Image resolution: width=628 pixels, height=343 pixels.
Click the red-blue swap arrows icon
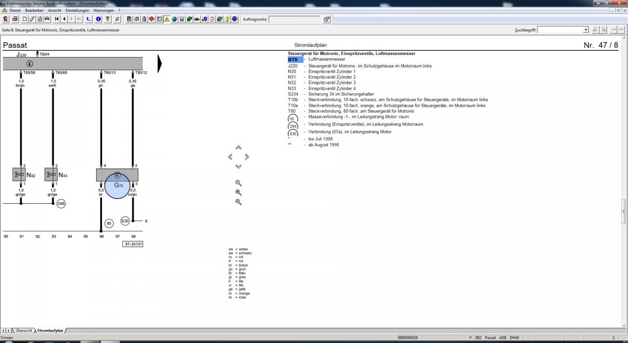coord(117,19)
